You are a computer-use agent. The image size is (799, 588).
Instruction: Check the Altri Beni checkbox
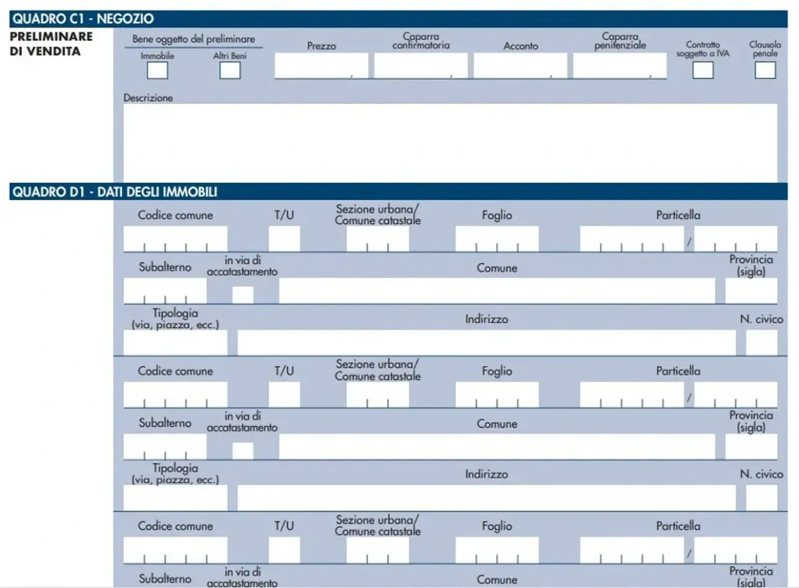(x=230, y=70)
